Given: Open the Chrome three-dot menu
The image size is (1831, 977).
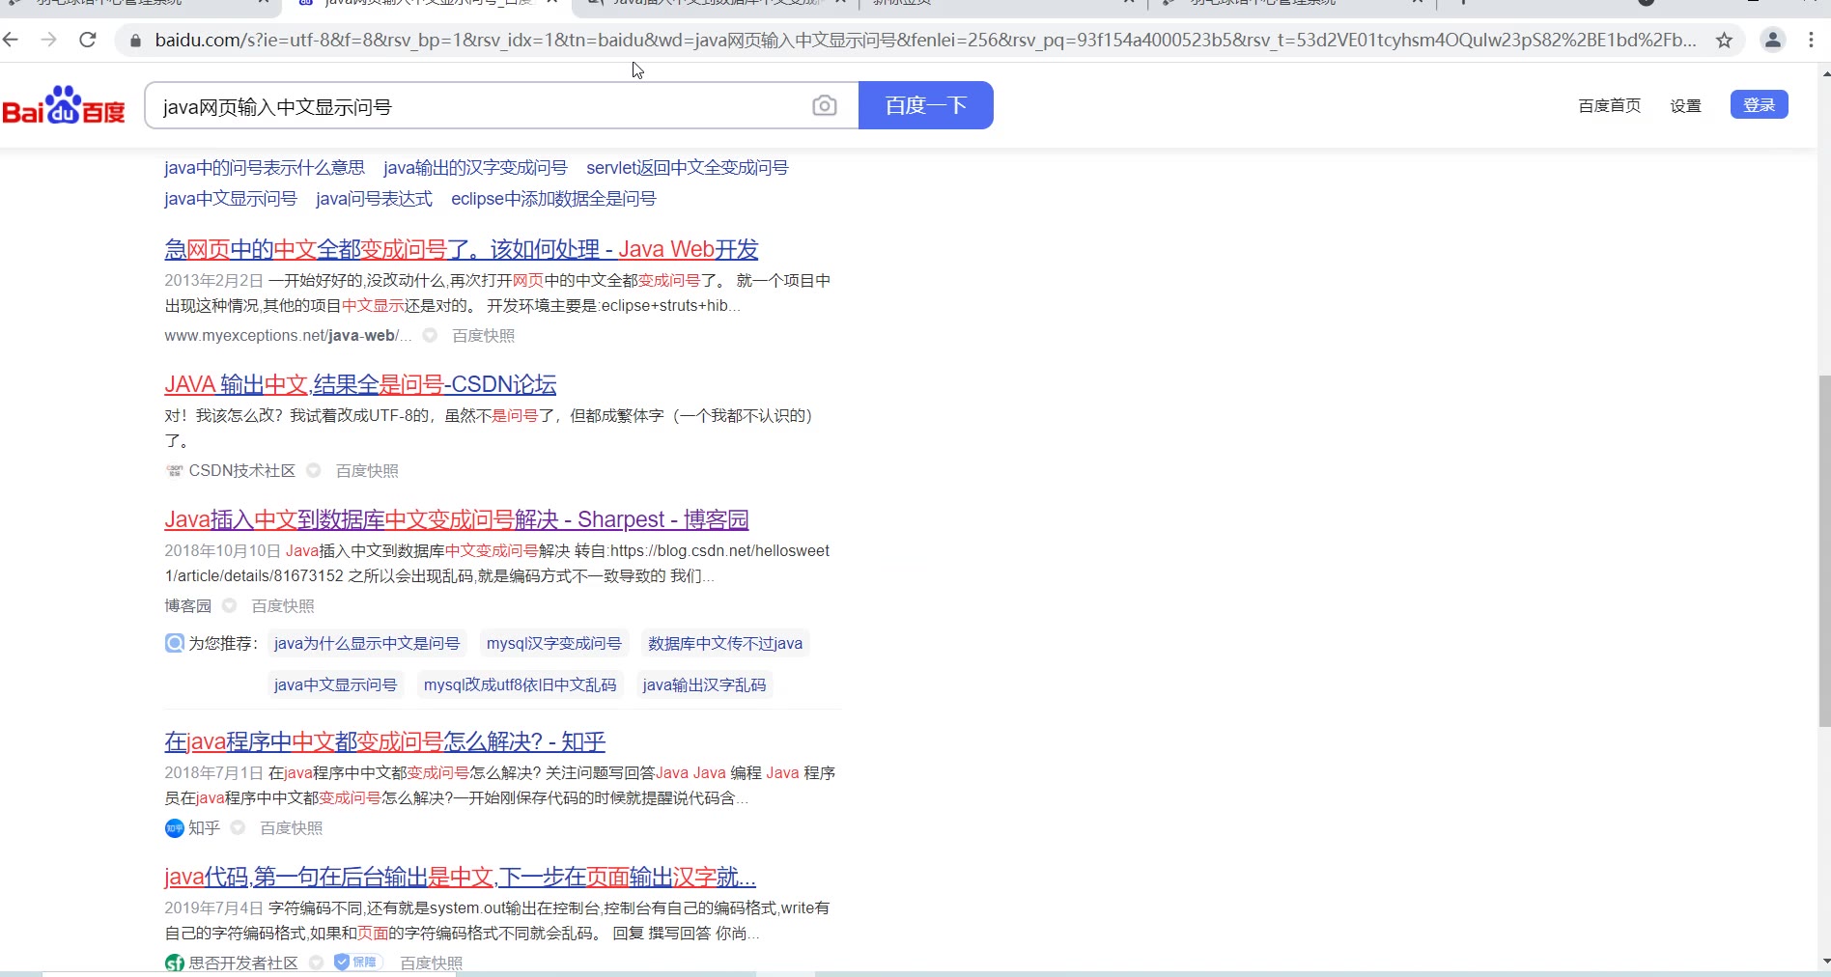Looking at the screenshot, I should click(x=1811, y=40).
